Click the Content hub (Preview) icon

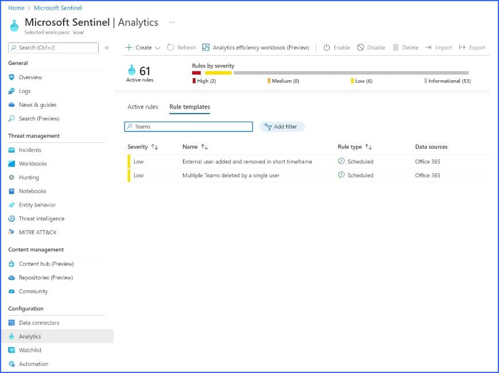click(x=12, y=264)
